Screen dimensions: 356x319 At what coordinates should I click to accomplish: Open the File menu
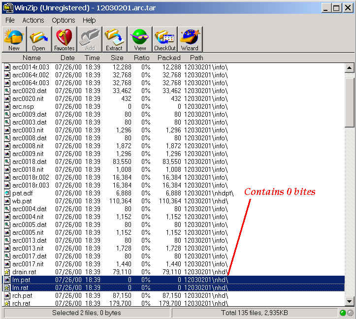pyautogui.click(x=10, y=20)
